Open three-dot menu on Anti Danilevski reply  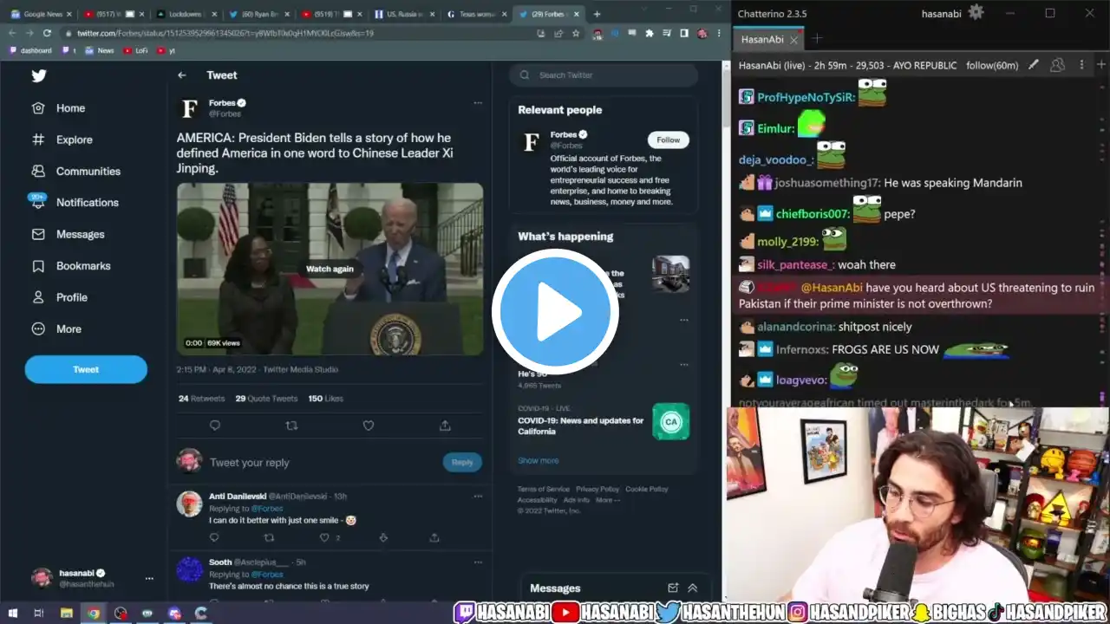coord(477,497)
